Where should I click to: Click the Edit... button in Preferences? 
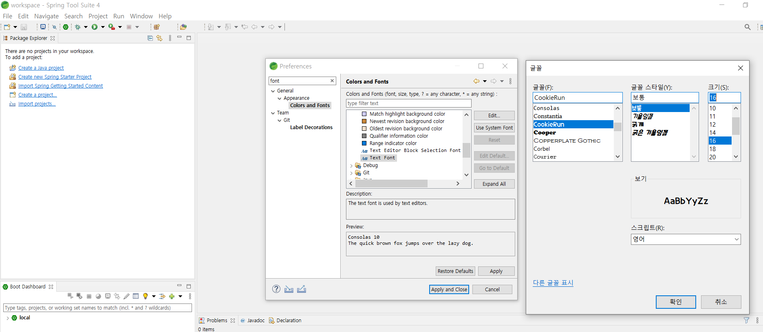pos(494,115)
